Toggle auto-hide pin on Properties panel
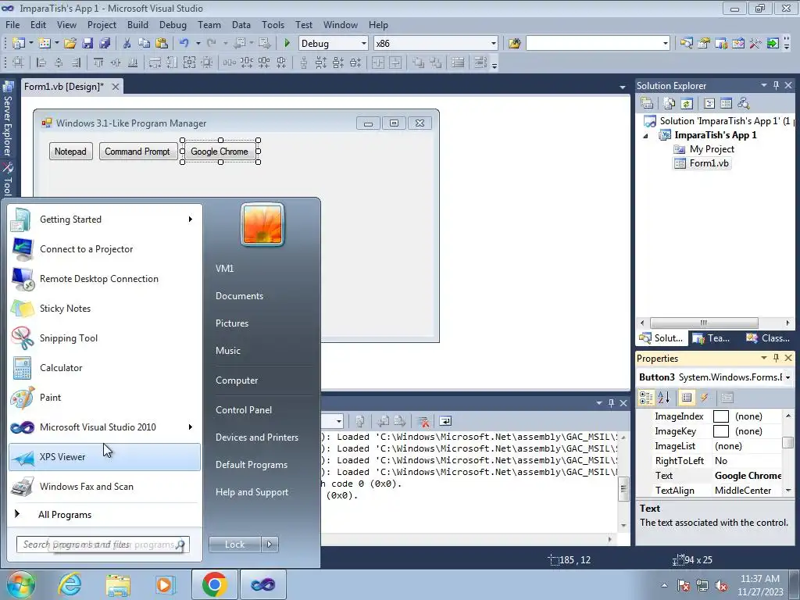 (x=776, y=358)
